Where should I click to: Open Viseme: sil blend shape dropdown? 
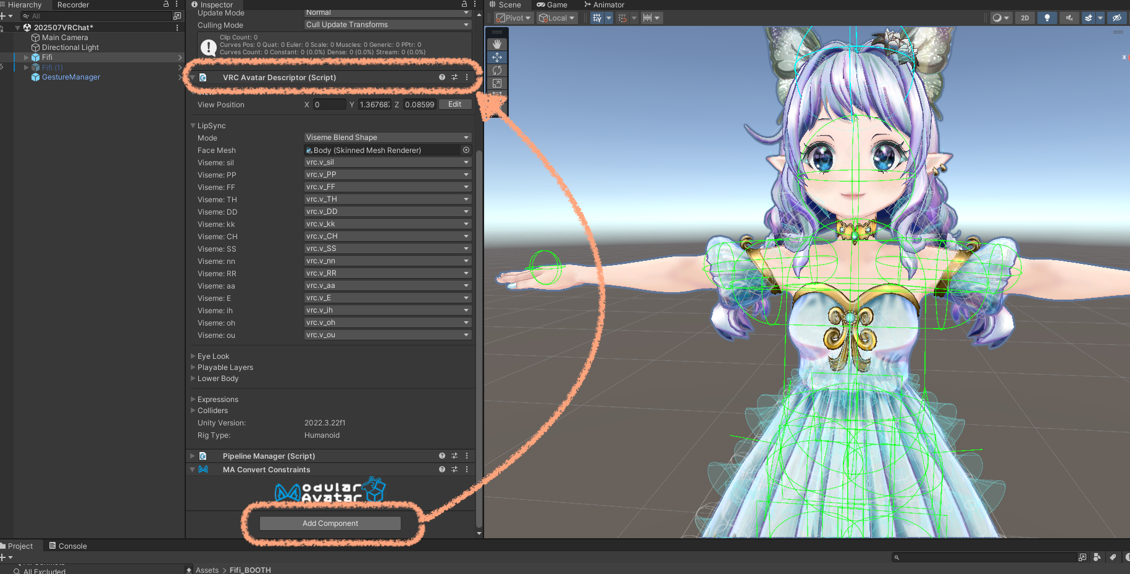(x=388, y=162)
